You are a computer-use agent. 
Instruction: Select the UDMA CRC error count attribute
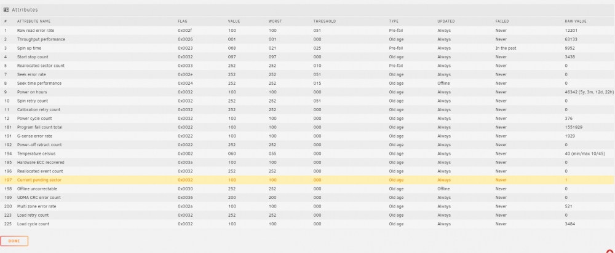(38, 197)
